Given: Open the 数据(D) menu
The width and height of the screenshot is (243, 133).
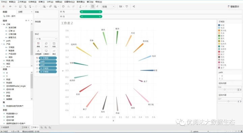Looking at the screenshot, I should click(12, 2).
